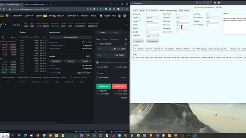Open the Binance account profile icon
Viewport: 246px width, 138px height.
click(101, 16)
